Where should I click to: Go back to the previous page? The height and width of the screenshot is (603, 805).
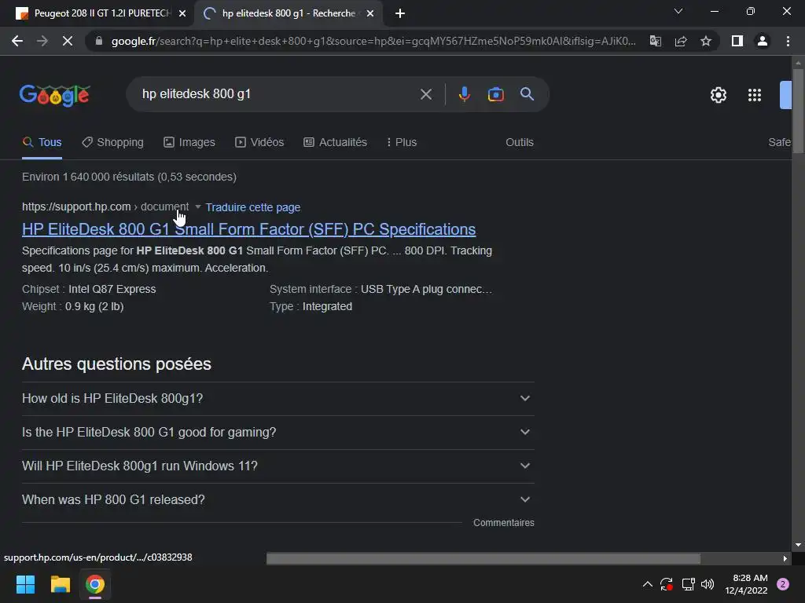pos(17,41)
